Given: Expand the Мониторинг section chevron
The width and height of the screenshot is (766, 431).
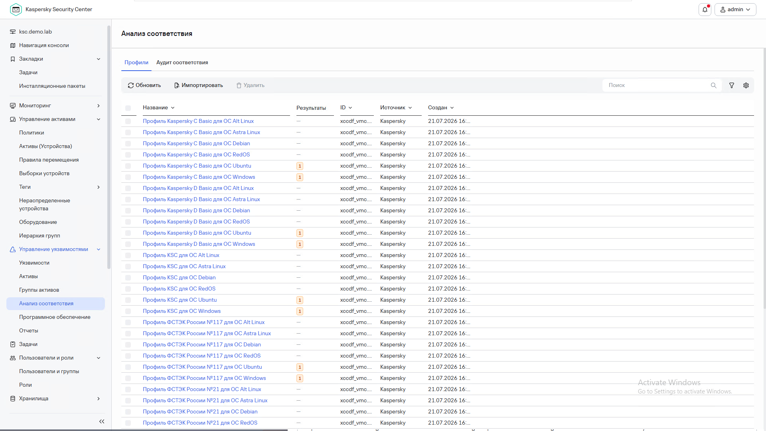Looking at the screenshot, I should [x=99, y=106].
